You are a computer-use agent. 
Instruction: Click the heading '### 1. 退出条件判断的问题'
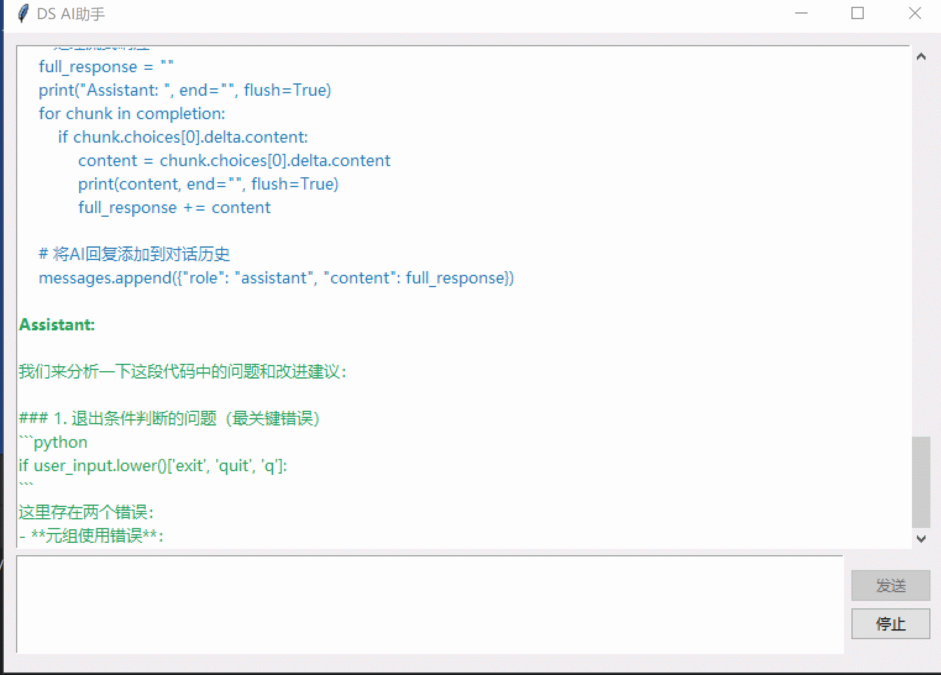(169, 419)
